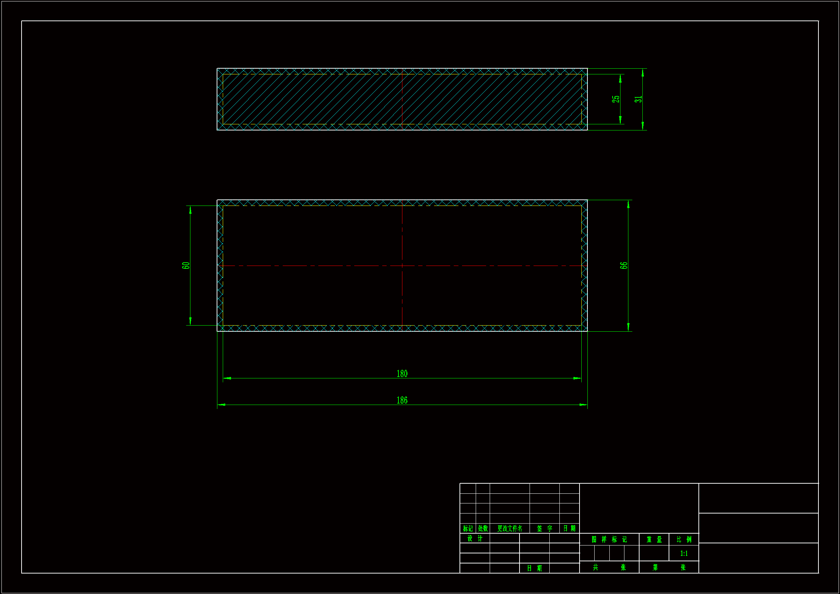
Task: Click the 第 sheet number label
Action: (655, 567)
